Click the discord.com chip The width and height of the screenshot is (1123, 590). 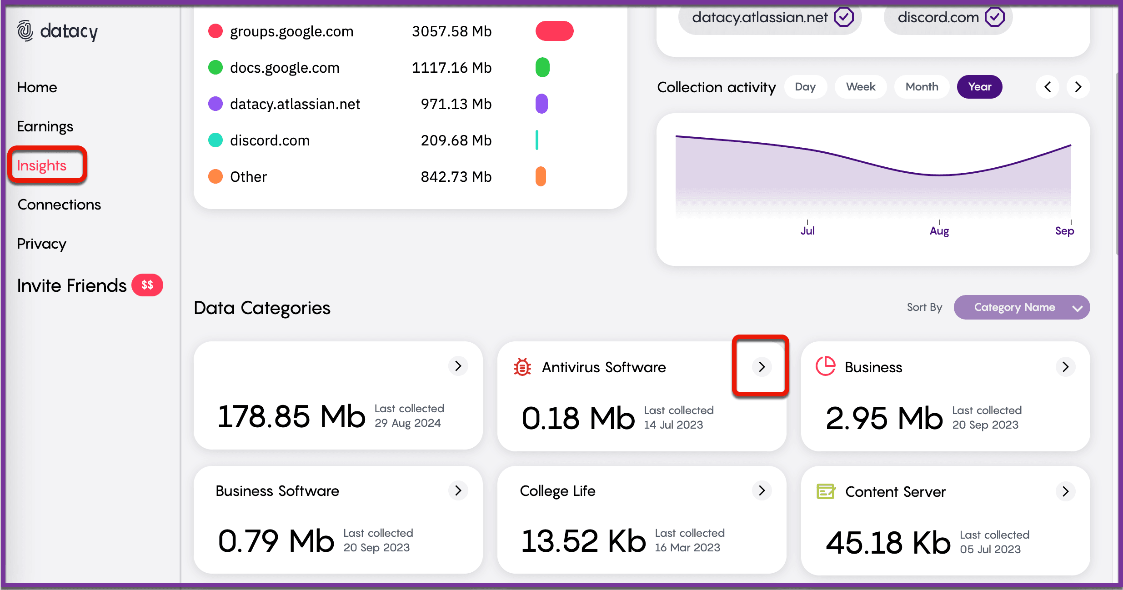tap(948, 17)
